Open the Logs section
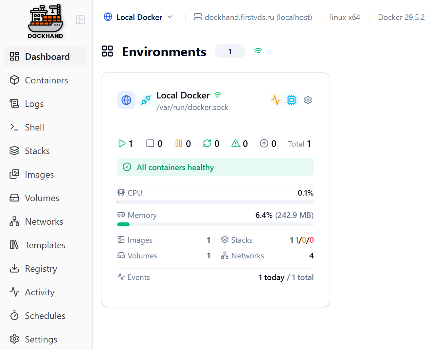431x350 pixels. [45, 104]
